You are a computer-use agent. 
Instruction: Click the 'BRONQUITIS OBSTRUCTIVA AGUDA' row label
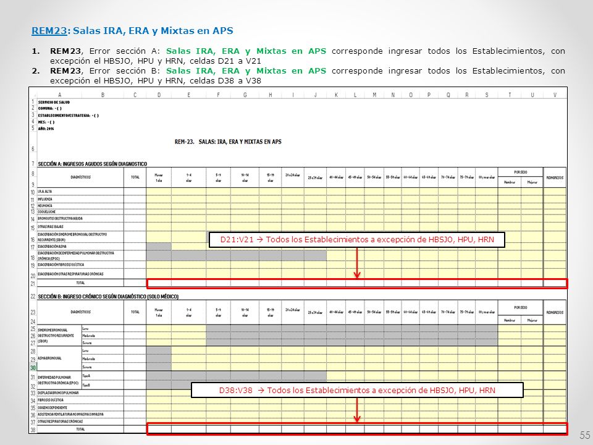click(60, 219)
